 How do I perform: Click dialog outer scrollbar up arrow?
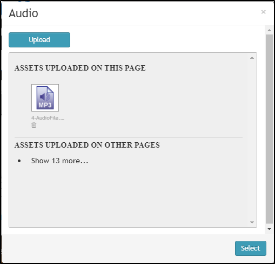point(269,30)
